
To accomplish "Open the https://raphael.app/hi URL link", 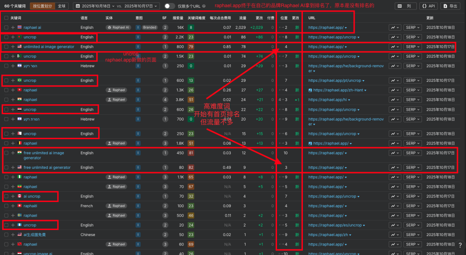I will pos(327,100).
